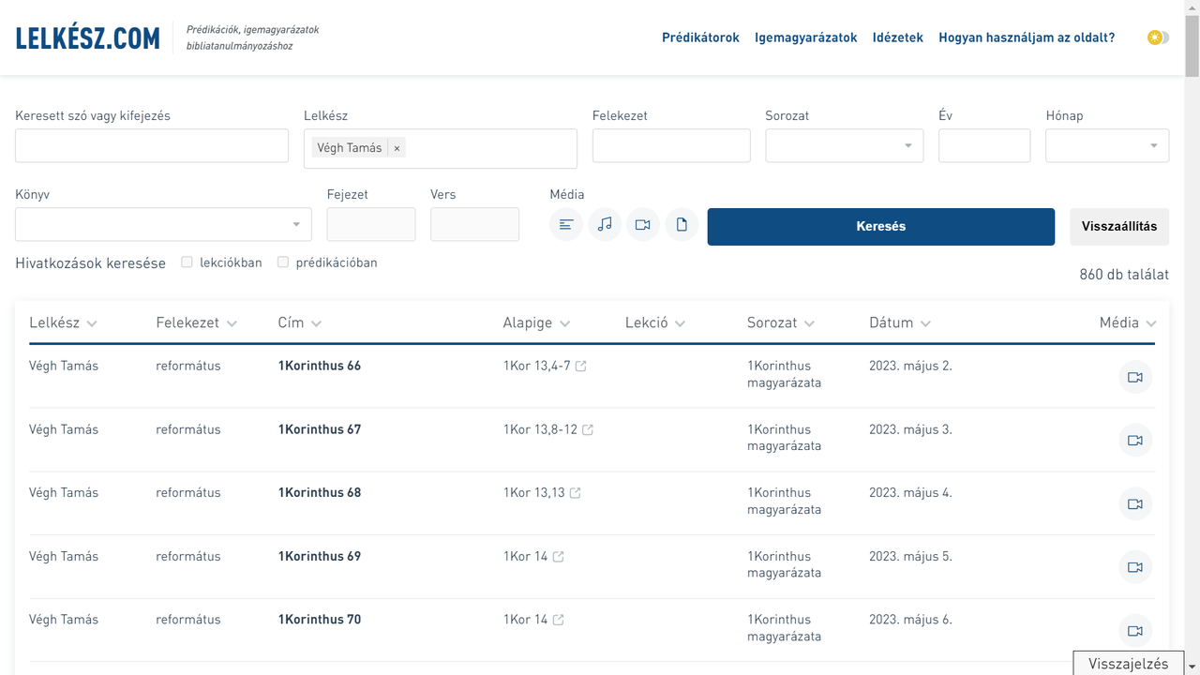1200x675 pixels.
Task: Open external link in 1Korinthus 69 row
Action: pyautogui.click(x=558, y=557)
